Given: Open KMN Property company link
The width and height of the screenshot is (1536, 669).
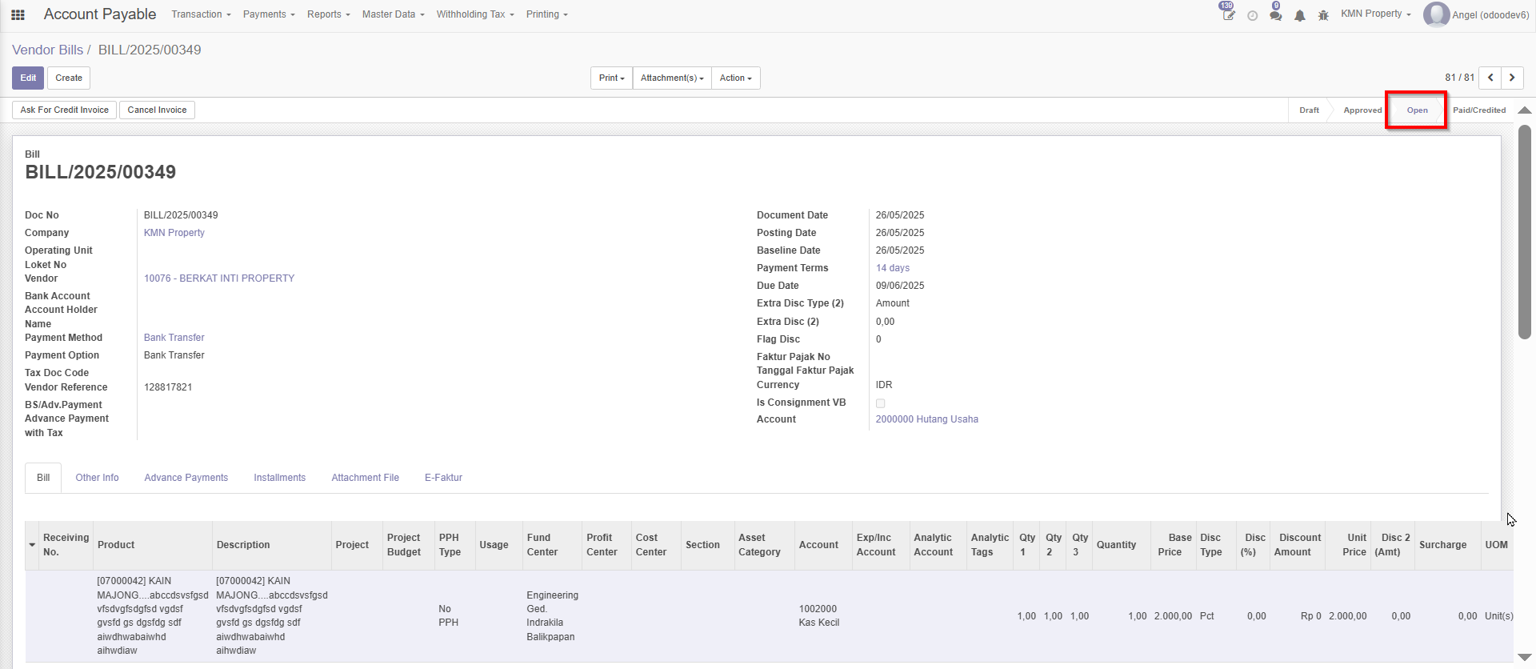Looking at the screenshot, I should [174, 233].
